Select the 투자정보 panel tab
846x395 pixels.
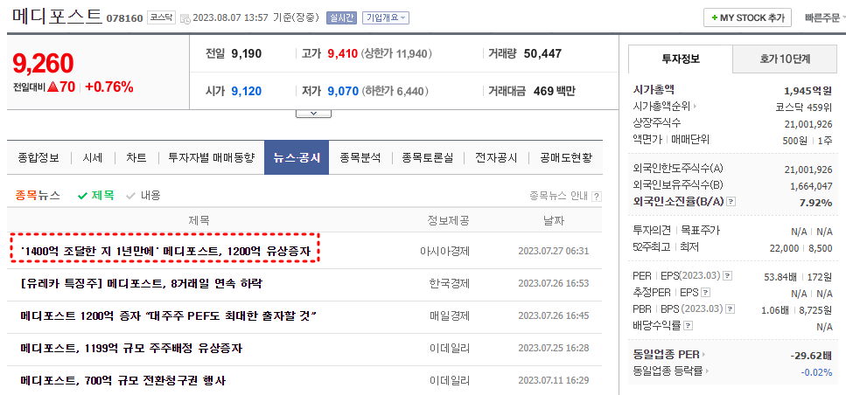tap(681, 59)
